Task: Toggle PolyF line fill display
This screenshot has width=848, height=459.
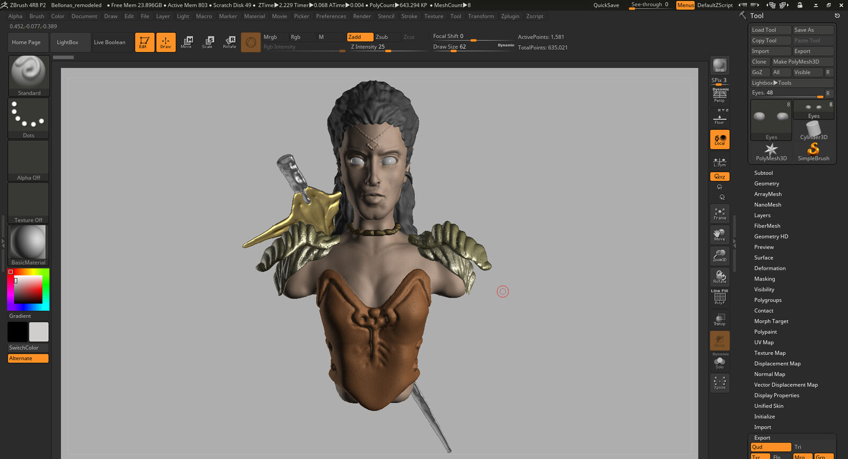Action: coord(720,298)
